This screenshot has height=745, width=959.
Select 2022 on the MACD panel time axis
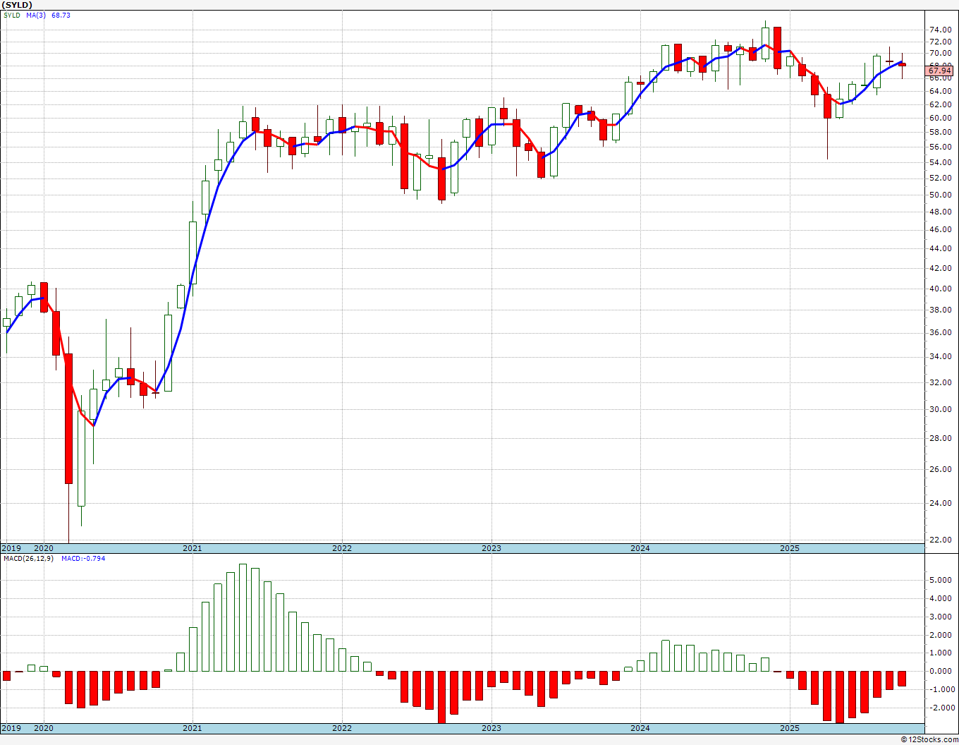[342, 728]
